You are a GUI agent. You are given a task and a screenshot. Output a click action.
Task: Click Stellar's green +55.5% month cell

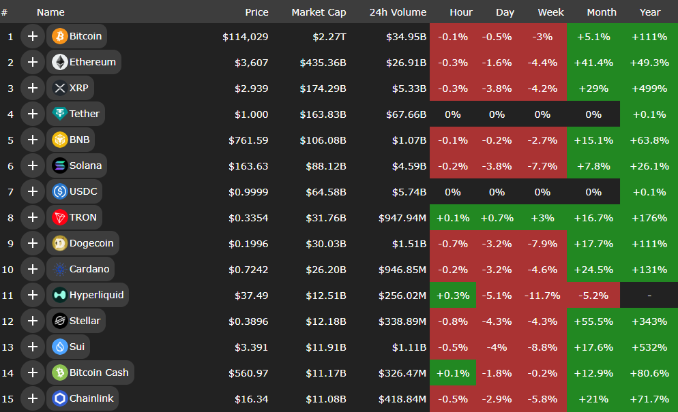tap(593, 321)
